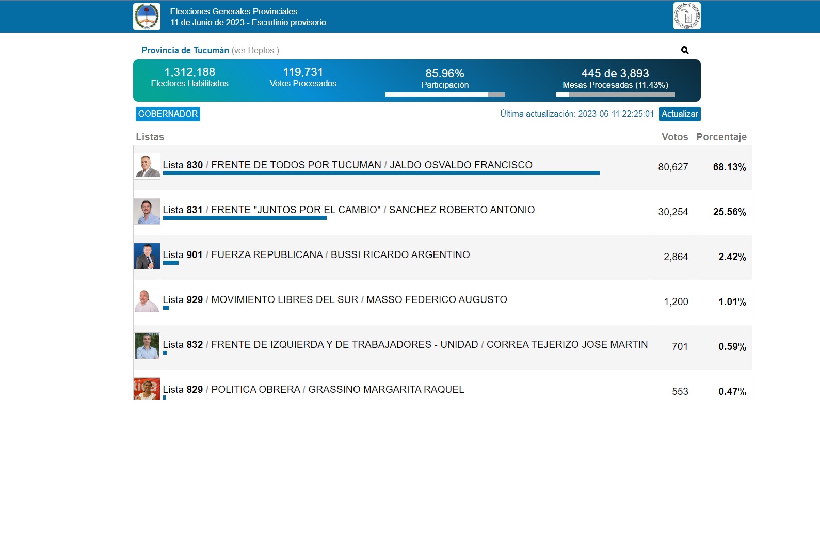Screen dimensions: 820x557
Task: Click the Participación progress bar
Action: tap(445, 94)
